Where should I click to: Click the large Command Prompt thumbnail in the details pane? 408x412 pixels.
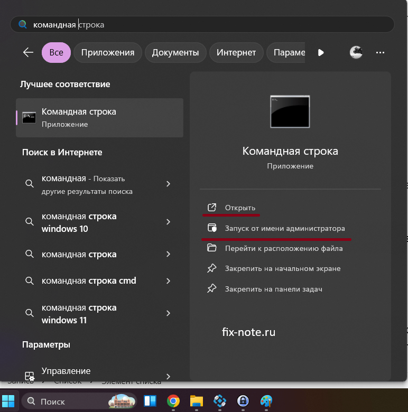(290, 111)
